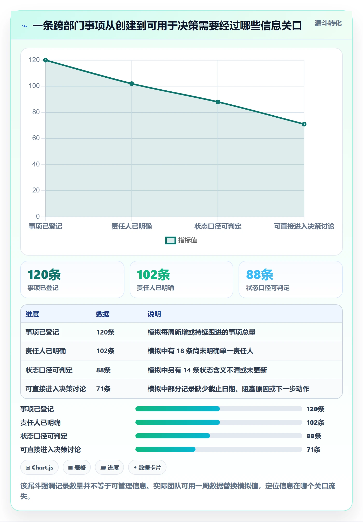The width and height of the screenshot is (363, 522).
Task: Select table cell 模拟中另有 14 条状态含义不清或未更新
Action: [207, 370]
